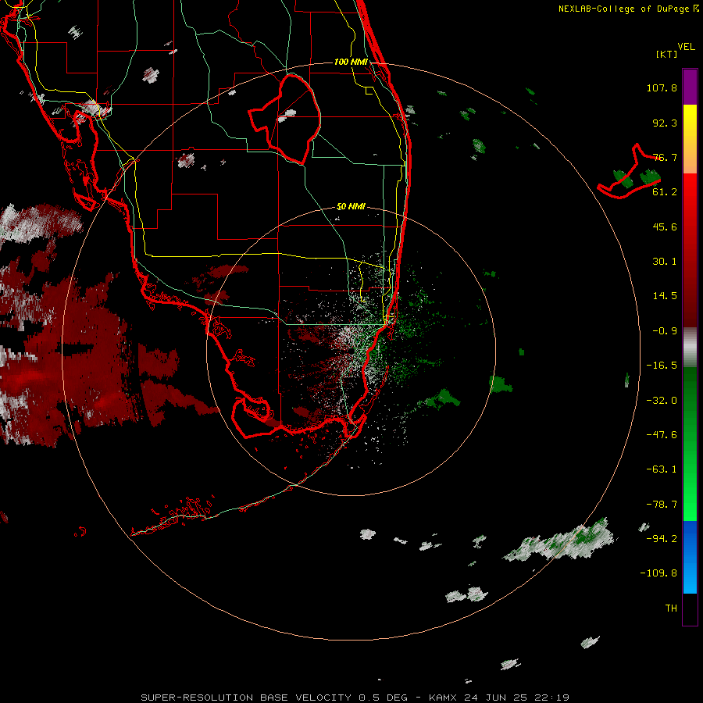
Task: Select the 14.5 scale value
Action: coord(665,296)
